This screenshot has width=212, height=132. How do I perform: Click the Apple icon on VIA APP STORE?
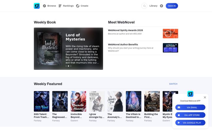coord(179,115)
